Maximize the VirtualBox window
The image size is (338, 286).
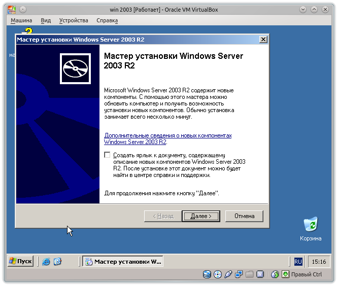(x=314, y=10)
